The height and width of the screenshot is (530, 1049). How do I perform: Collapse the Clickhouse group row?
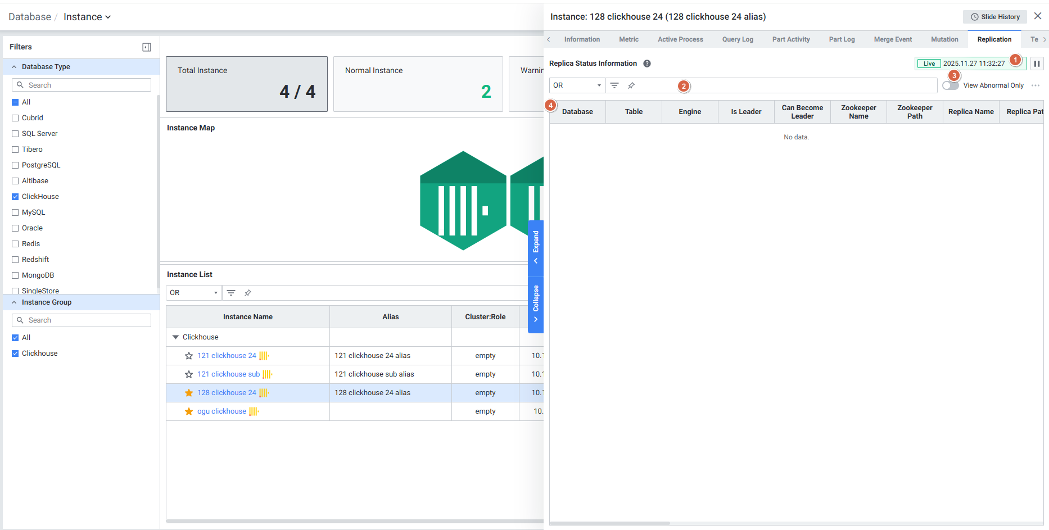pos(175,337)
